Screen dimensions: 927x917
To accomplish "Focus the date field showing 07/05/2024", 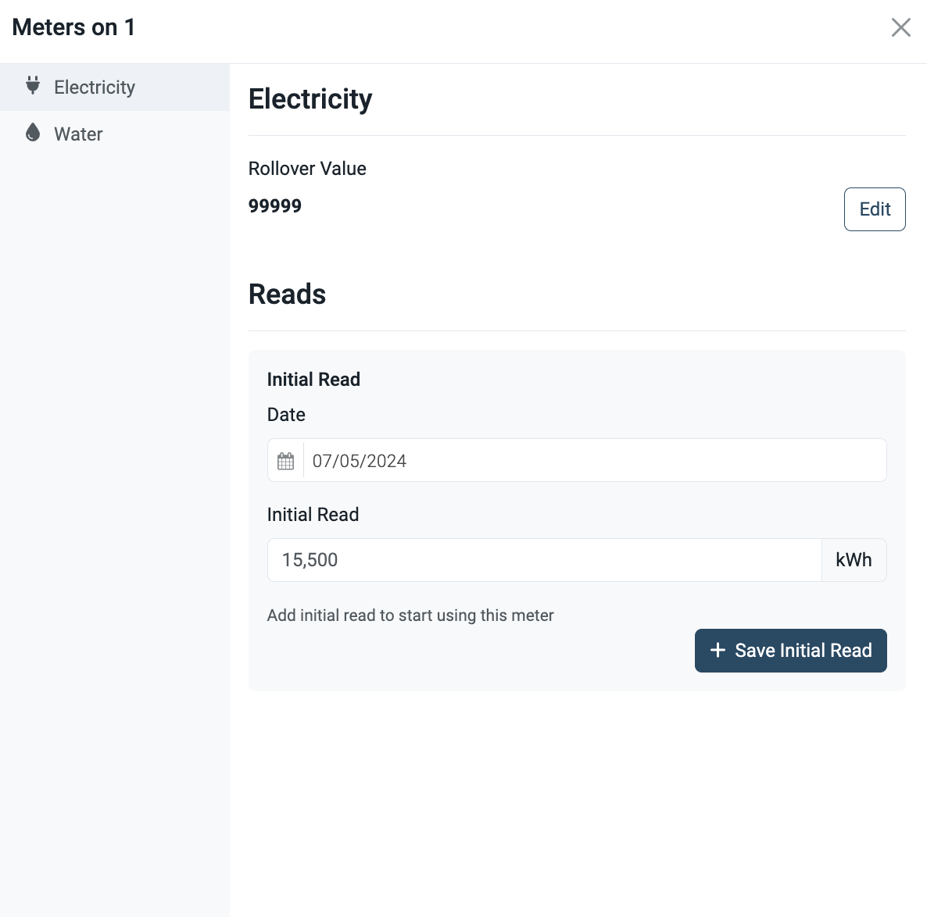I will pos(595,460).
